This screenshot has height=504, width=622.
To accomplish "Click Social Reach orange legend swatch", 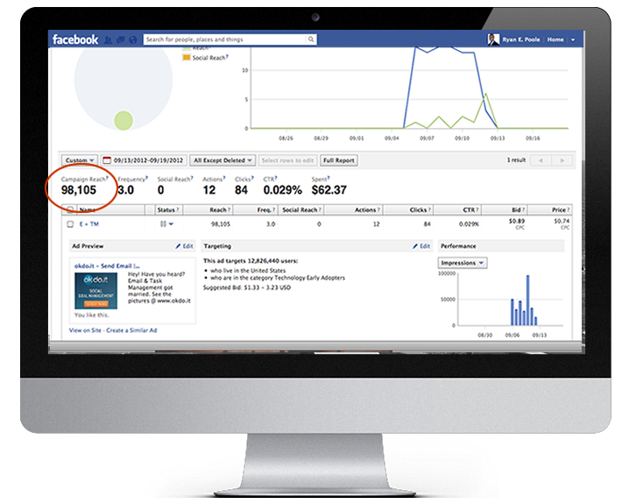I will 186,58.
